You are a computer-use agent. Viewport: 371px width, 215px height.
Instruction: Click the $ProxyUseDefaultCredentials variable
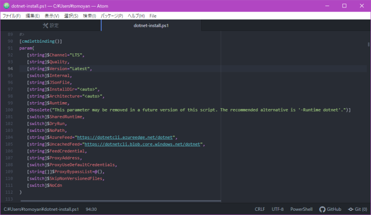point(81,165)
